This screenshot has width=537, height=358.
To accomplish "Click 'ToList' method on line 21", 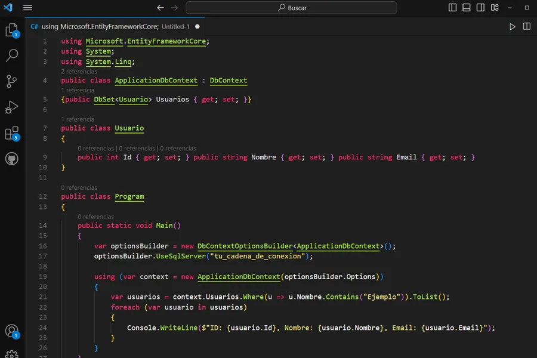I will coord(425,297).
